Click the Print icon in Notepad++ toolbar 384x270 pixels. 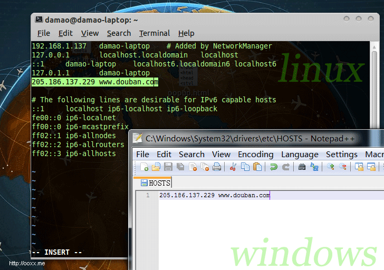coord(216,167)
